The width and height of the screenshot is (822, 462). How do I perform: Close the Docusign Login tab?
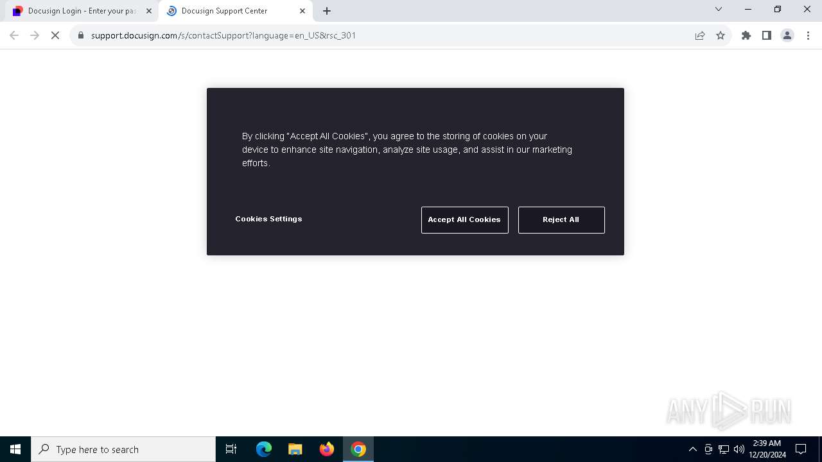click(x=149, y=11)
